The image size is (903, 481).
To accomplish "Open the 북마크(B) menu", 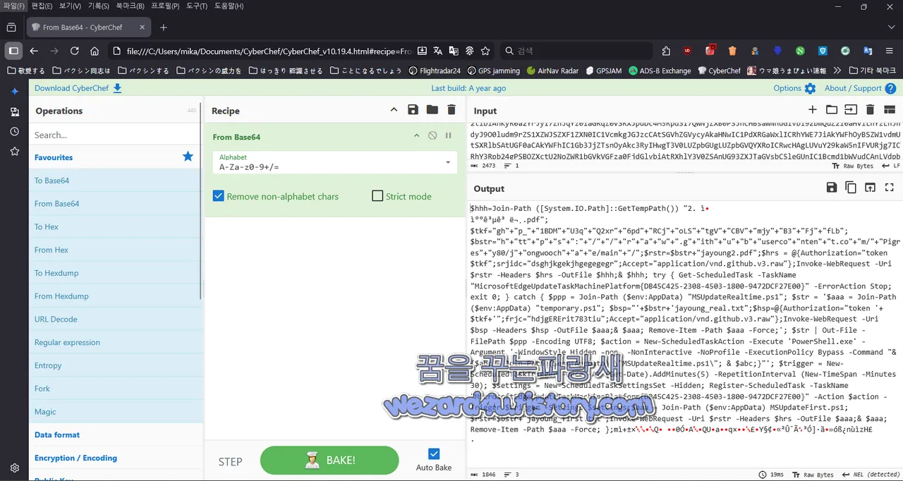I will [131, 6].
